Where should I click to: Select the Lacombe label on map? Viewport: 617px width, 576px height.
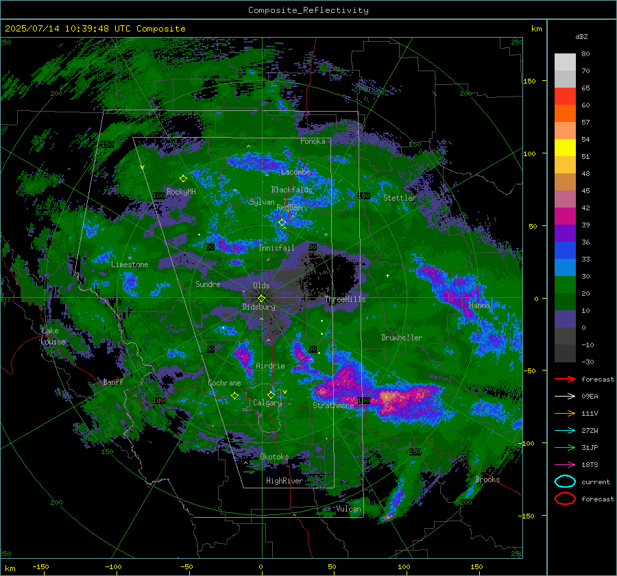tap(295, 172)
